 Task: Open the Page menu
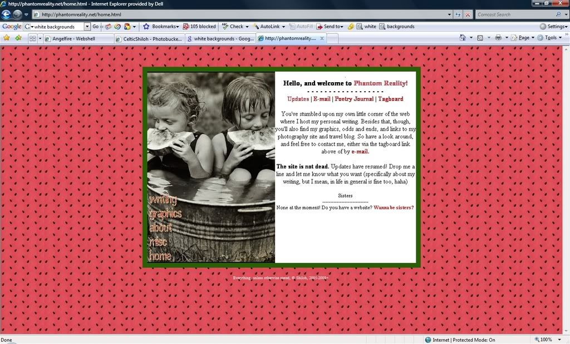(523, 38)
